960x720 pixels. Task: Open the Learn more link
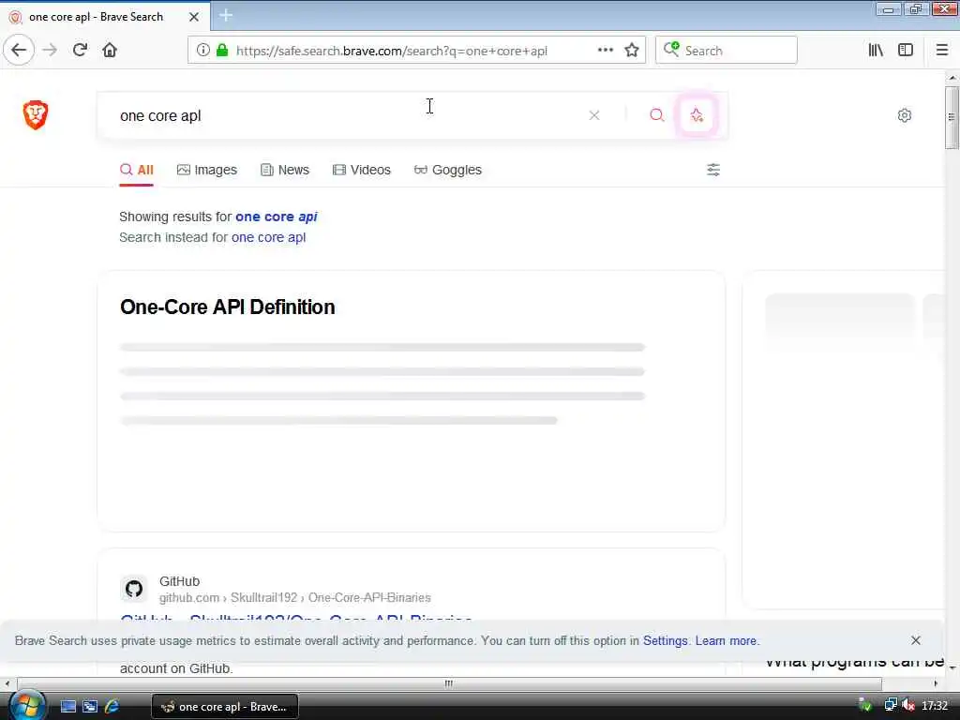pos(727,641)
